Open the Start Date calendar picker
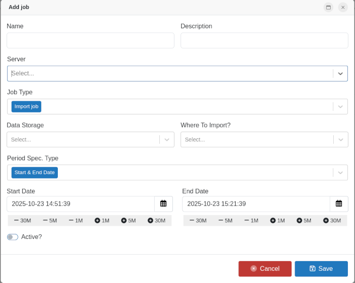The height and width of the screenshot is (283, 355). click(163, 204)
